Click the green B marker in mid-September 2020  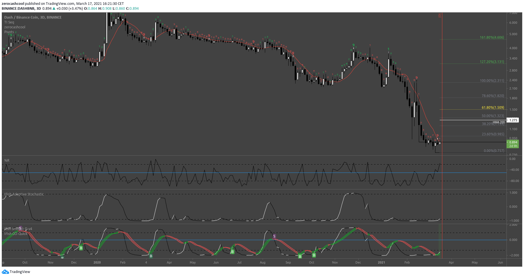point(300,256)
